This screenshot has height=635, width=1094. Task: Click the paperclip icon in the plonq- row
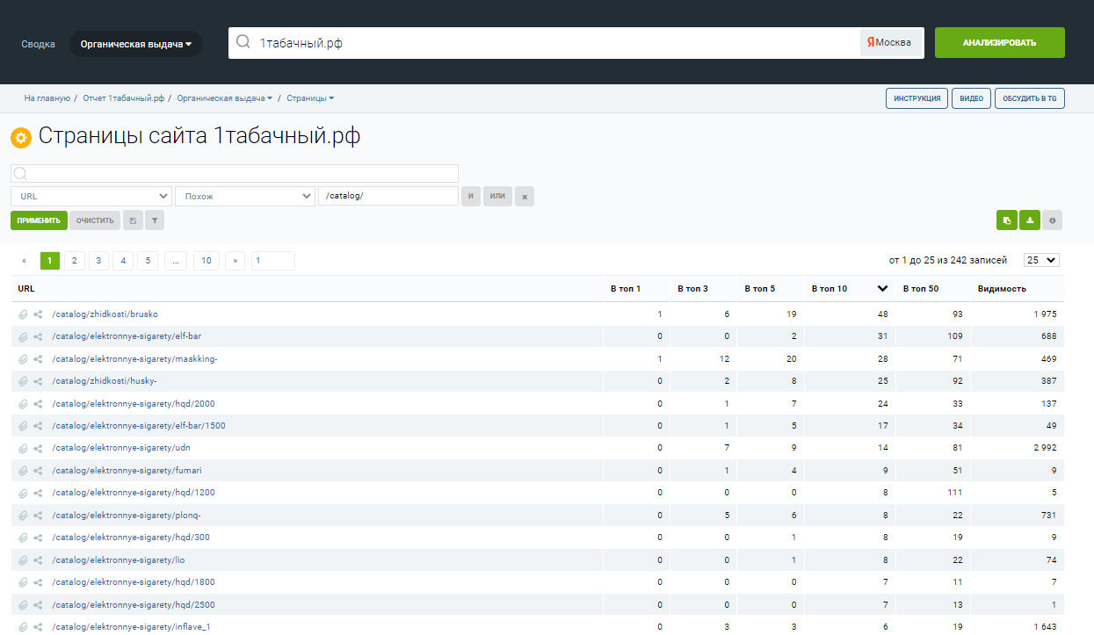[23, 516]
